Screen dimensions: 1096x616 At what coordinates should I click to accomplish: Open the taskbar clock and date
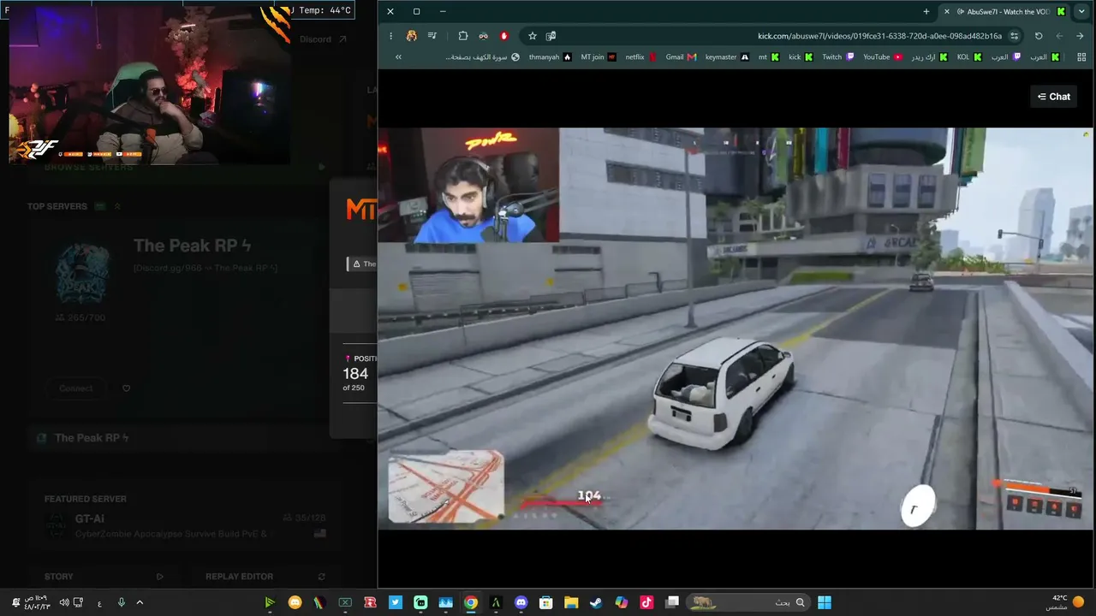[35, 602]
